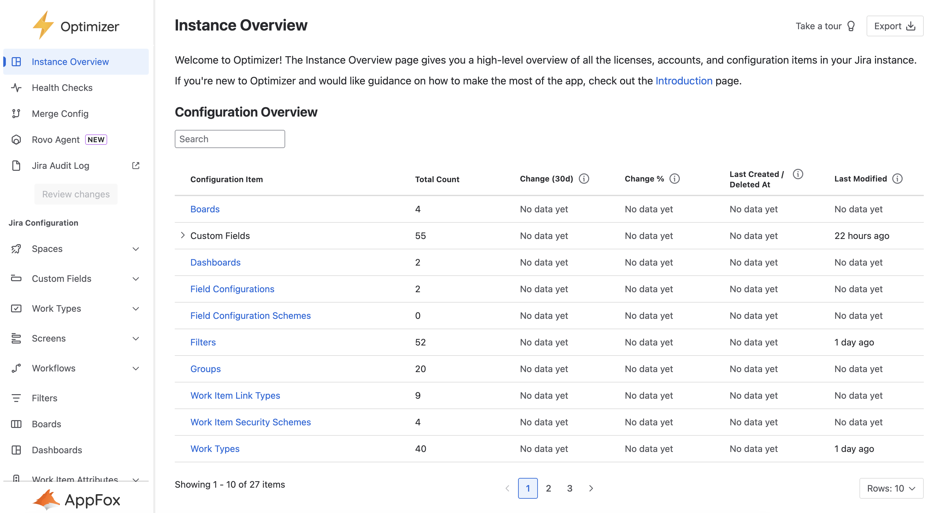Click the Last Modified info icon
Screen dimensions: 940x513
[x=897, y=179]
